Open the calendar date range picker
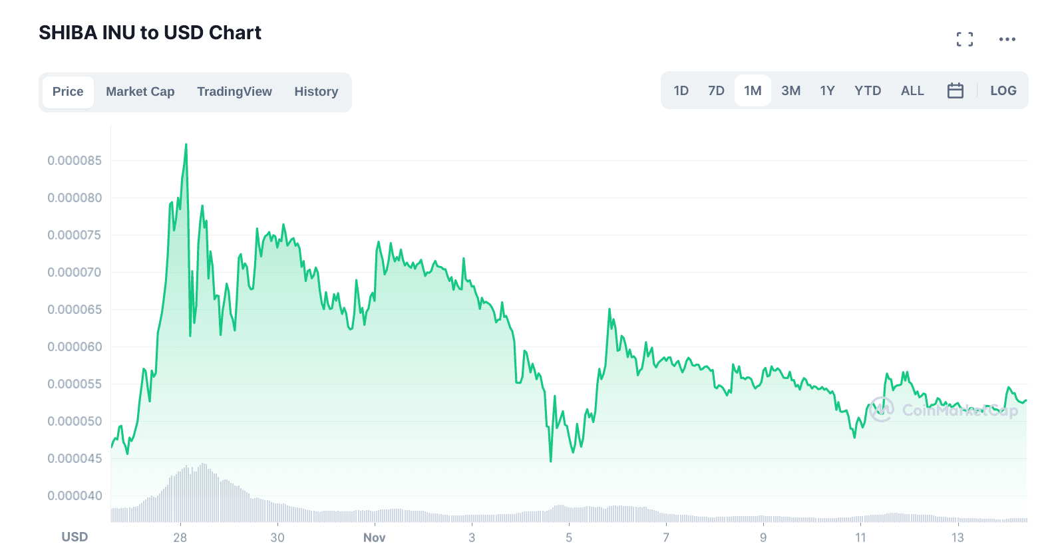 point(955,90)
